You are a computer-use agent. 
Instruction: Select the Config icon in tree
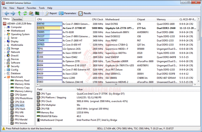click(x=8, y=70)
